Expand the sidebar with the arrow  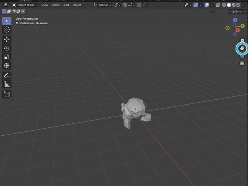(x=247, y=20)
